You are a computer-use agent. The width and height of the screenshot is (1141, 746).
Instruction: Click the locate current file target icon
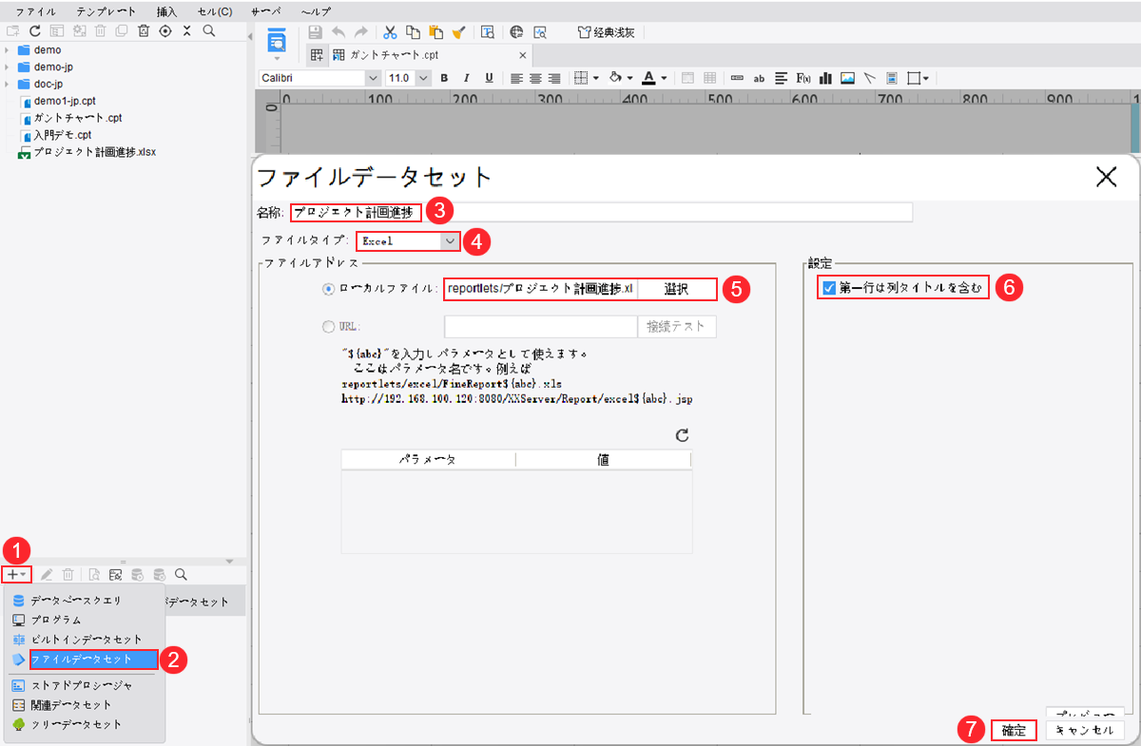(165, 30)
